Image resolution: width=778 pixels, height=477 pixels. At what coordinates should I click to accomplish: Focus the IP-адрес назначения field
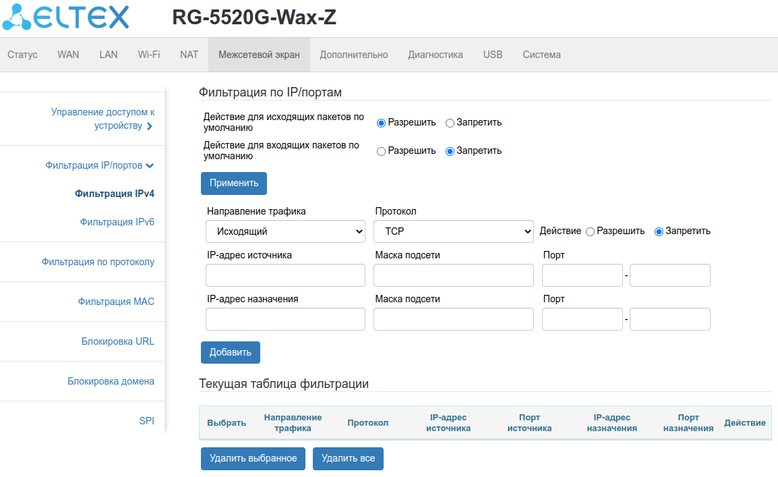[285, 319]
